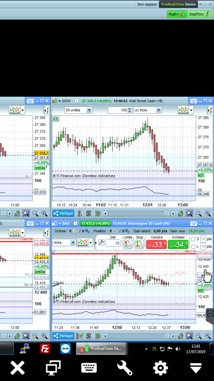Open FileZilla from the taskbar

pyautogui.click(x=45, y=349)
